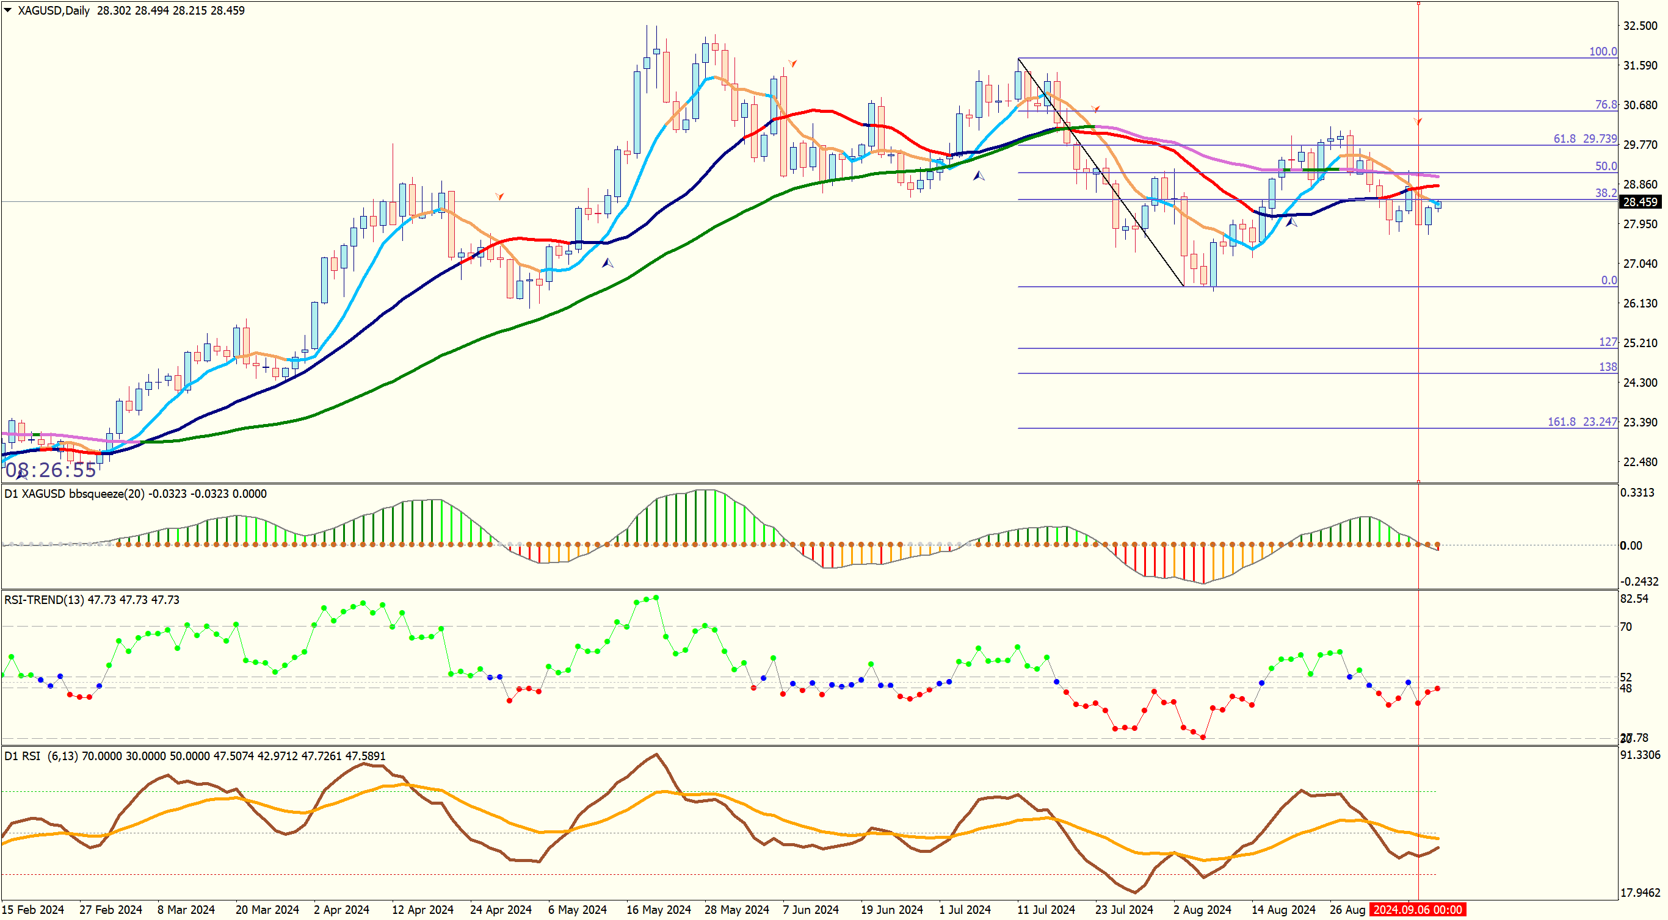Click the black 28.459 current price label
Screen dimensions: 1668x920
coord(1639,202)
